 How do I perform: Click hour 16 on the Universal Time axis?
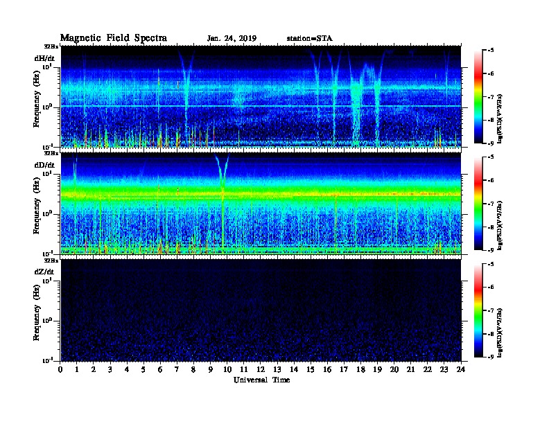tap(327, 370)
